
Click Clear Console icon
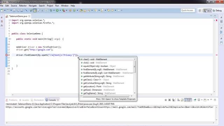click(x=178, y=100)
